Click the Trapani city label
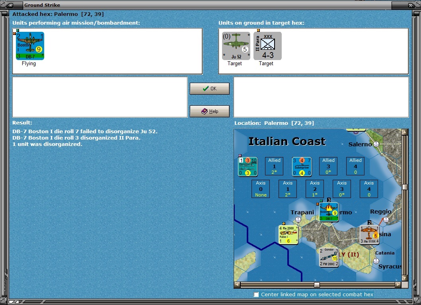Viewport: 421px width, 305px height. point(302,212)
